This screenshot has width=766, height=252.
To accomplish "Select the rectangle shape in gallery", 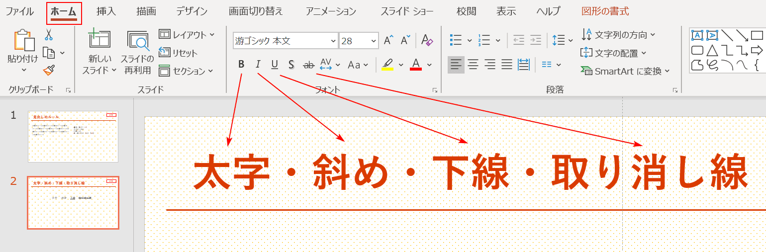I will click(x=757, y=35).
